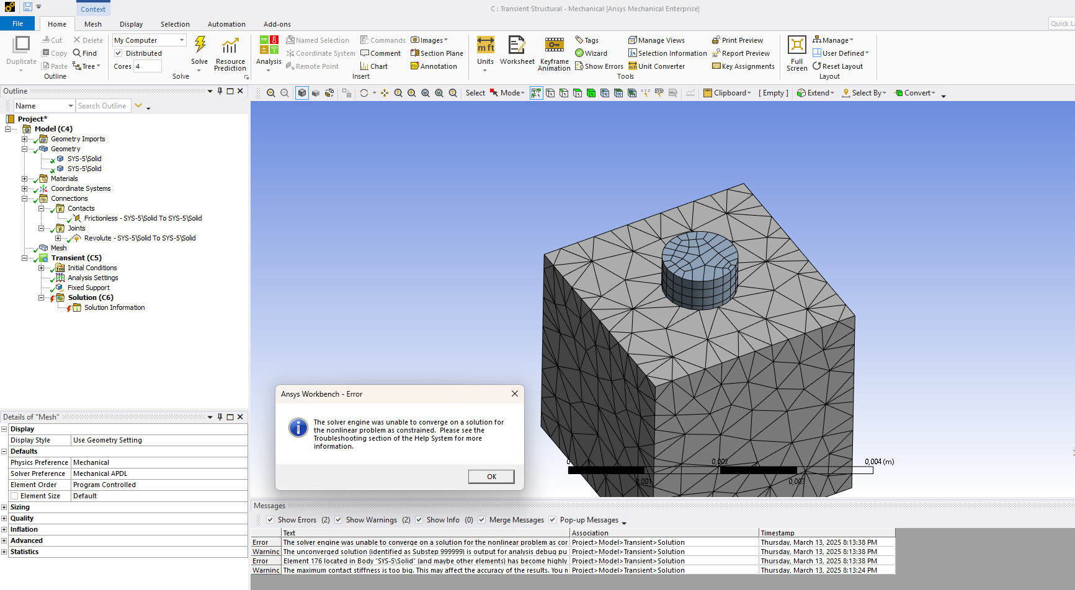Close the Ansys Workbench Error dialog
The width and height of the screenshot is (1075, 590).
[x=514, y=394]
